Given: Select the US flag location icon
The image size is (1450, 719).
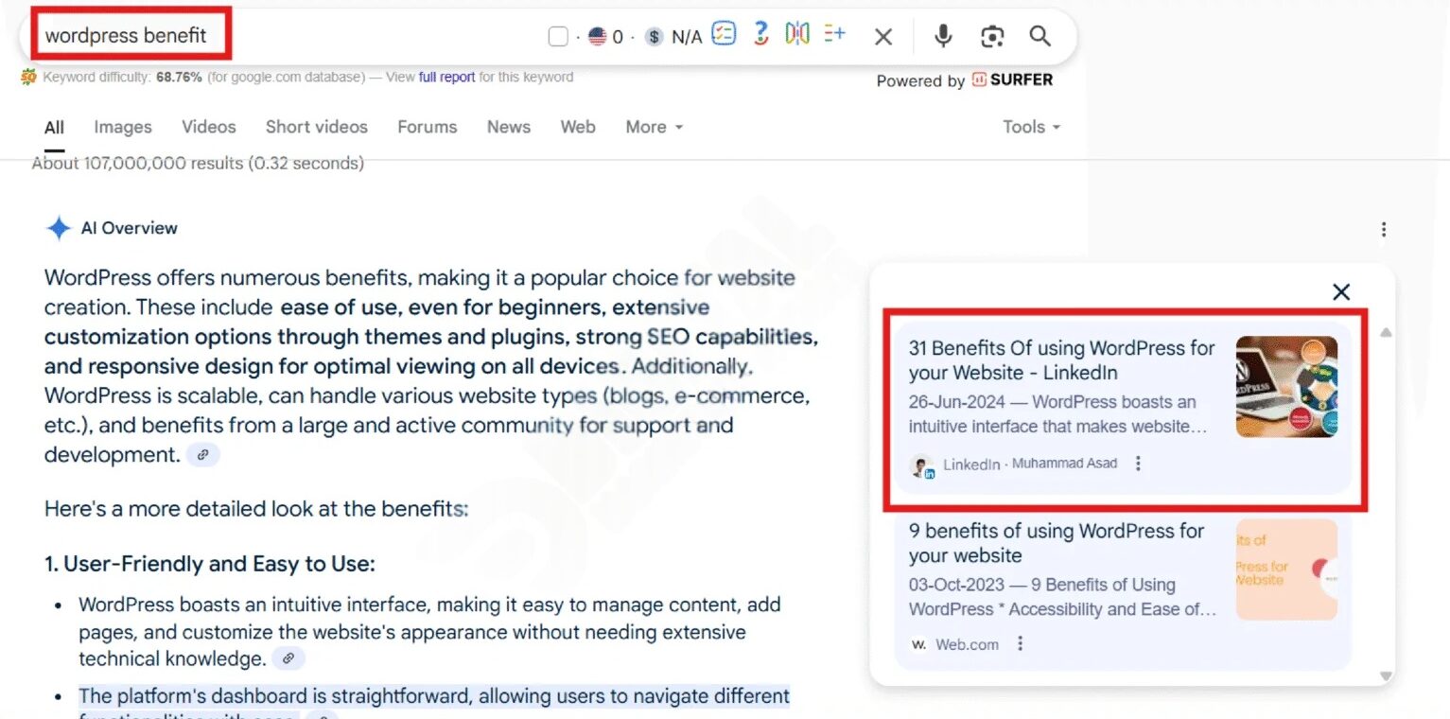Looking at the screenshot, I should point(596,36).
